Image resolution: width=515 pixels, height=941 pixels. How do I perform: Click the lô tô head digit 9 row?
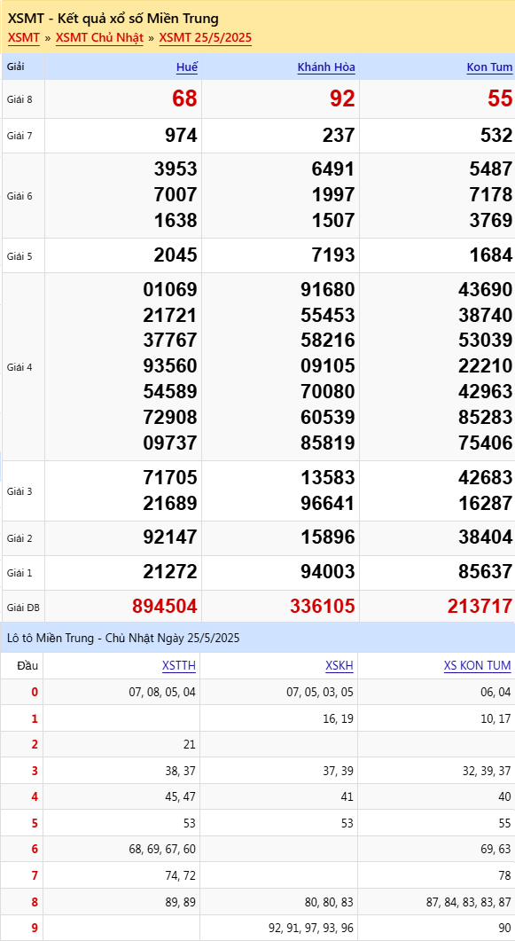click(258, 928)
